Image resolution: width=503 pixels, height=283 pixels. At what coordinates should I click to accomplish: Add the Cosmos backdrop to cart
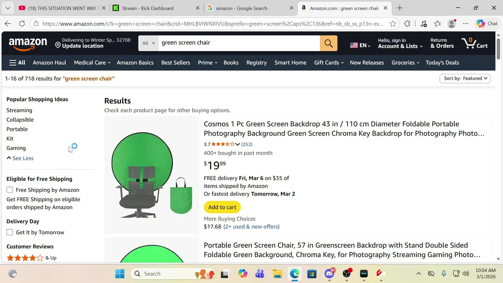point(222,207)
